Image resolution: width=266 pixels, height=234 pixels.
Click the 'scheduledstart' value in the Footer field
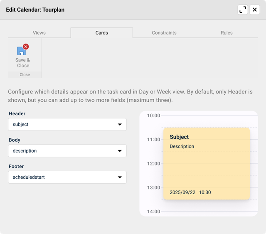coord(29,177)
